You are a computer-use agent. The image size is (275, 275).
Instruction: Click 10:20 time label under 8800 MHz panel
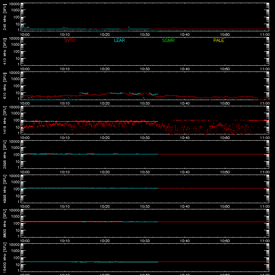coord(105,241)
